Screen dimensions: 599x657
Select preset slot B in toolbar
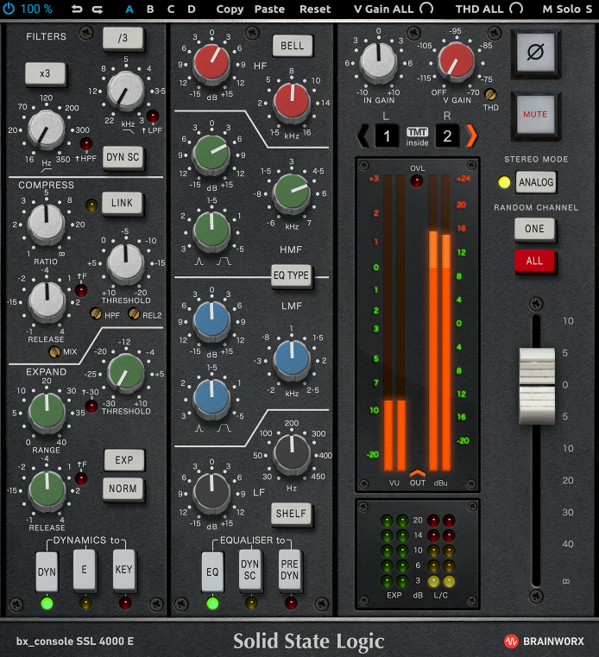click(x=150, y=9)
